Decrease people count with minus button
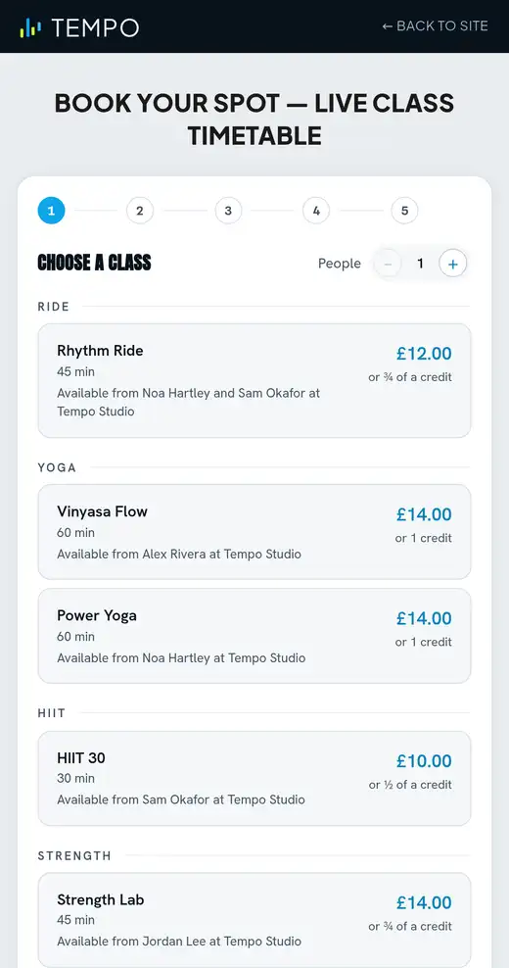The image size is (509, 968). [x=388, y=264]
